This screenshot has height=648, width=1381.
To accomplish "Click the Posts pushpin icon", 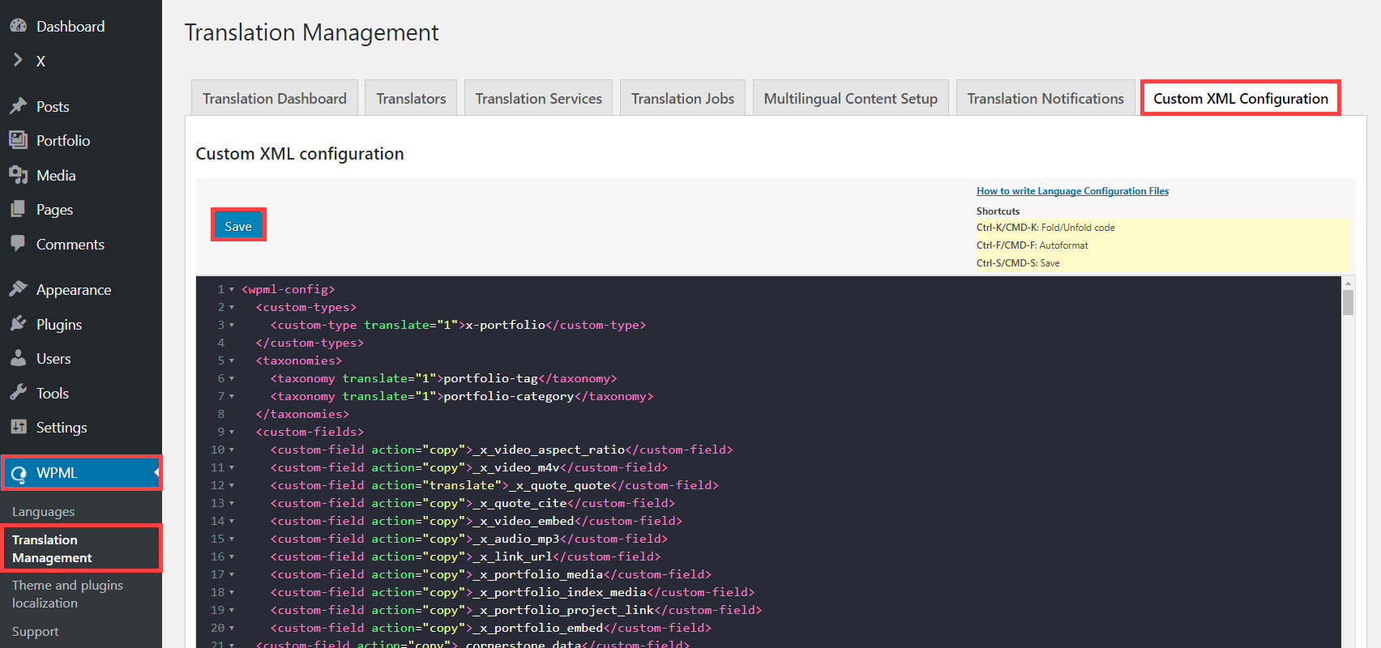I will point(18,106).
